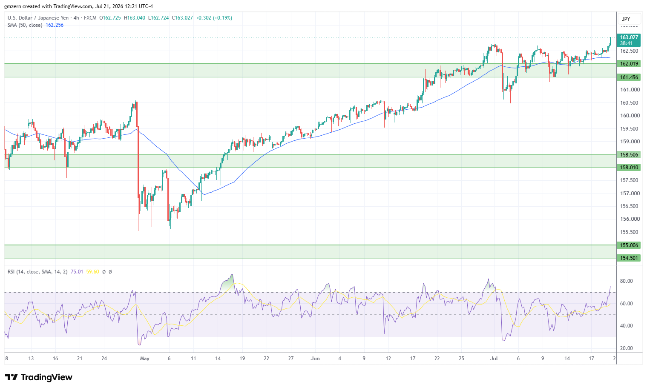
Task: Click the 159.000 price axis label
Action: [630, 142]
